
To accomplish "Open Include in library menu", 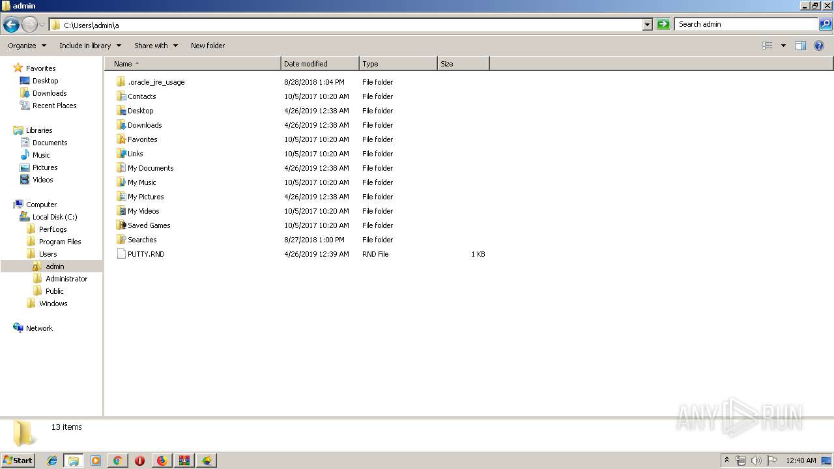I will click(x=90, y=46).
